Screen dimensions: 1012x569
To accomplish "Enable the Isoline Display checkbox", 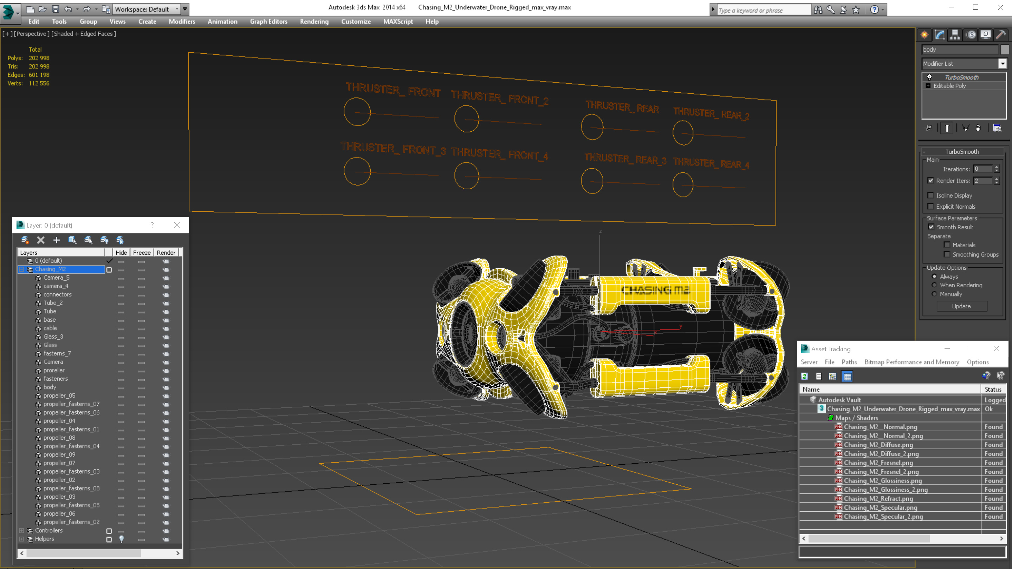I will click(x=931, y=195).
